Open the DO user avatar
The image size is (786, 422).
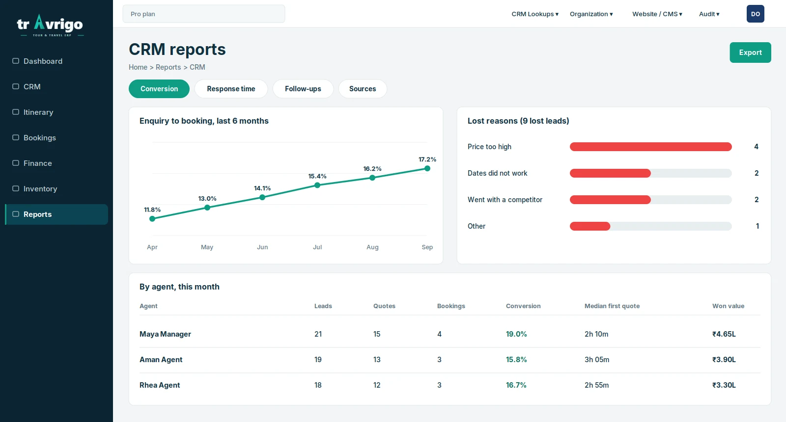pos(756,14)
